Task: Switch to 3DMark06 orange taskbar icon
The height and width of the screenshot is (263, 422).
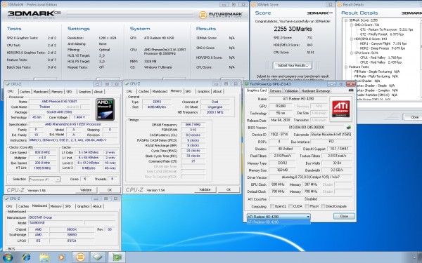Action: [x=80, y=257]
